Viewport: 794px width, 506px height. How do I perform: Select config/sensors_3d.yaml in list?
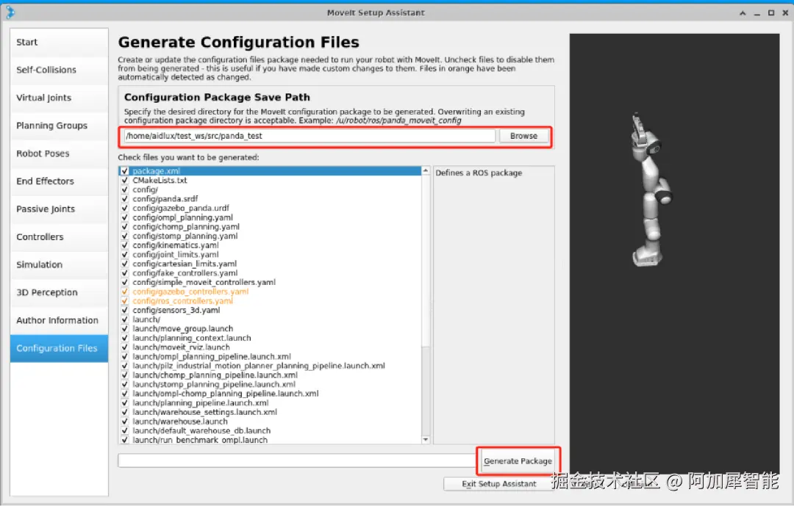[x=176, y=310]
